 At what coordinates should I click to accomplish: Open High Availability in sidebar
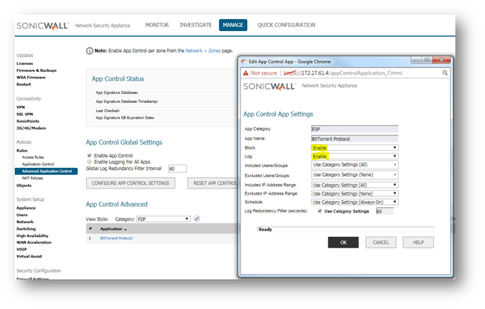[32, 236]
